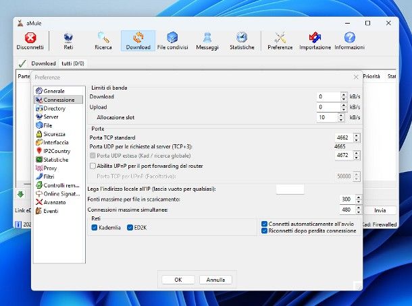Increase Fonti massime with spinner
This screenshot has width=412, height=306.
(359, 197)
